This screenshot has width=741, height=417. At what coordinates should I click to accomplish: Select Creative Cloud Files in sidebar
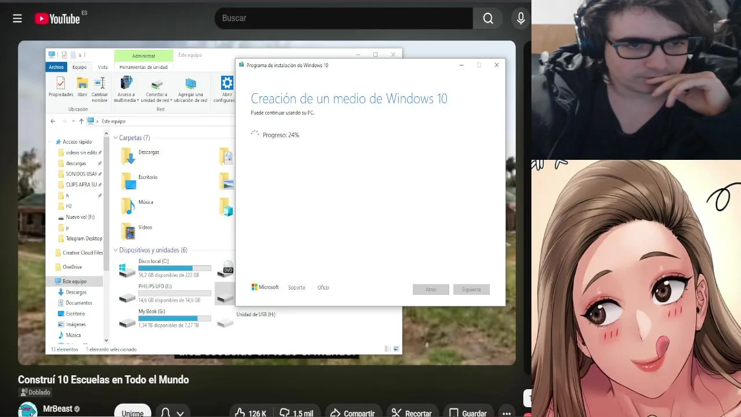79,253
